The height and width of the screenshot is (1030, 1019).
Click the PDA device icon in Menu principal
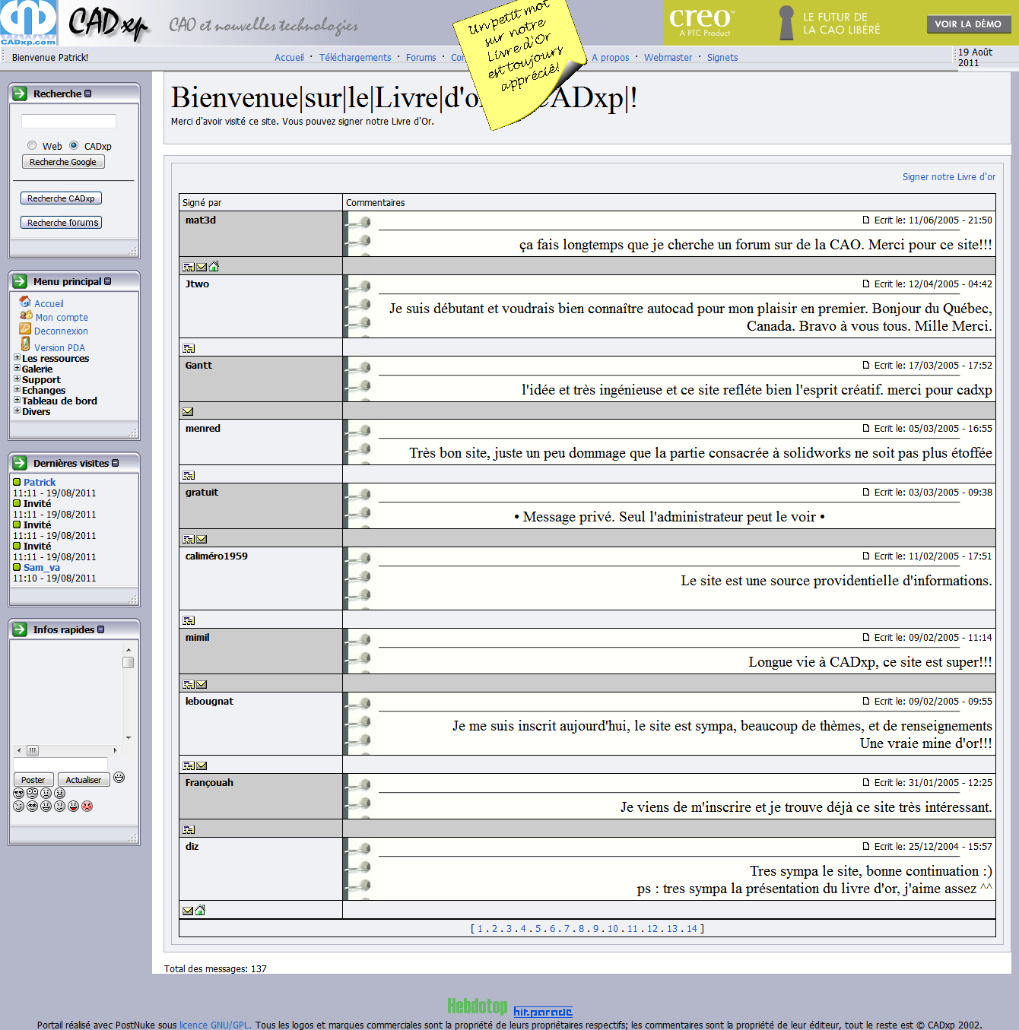tap(25, 345)
